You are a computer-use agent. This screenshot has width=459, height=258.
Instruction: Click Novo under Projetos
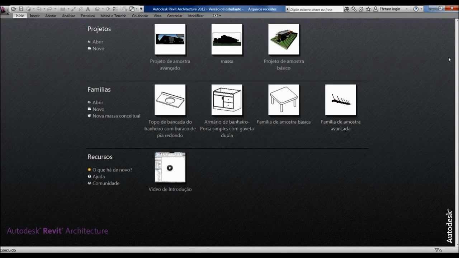(x=98, y=49)
